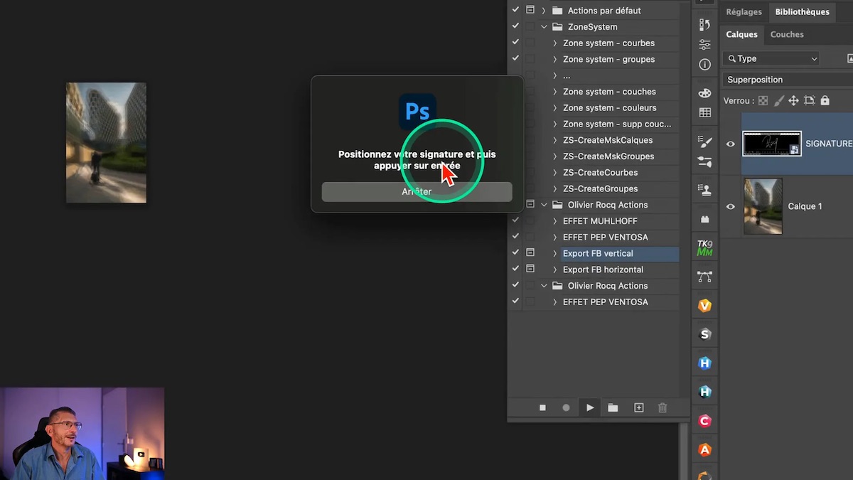
Task: Open the orange V hexagon plugin
Action: [x=704, y=305]
